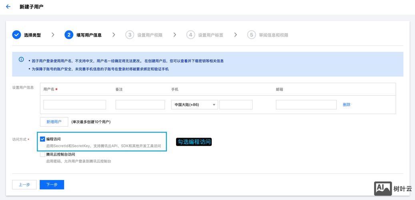This screenshot has width=415, height=200.
Task: Click the 新建子用户 page title
Action: (32, 7)
